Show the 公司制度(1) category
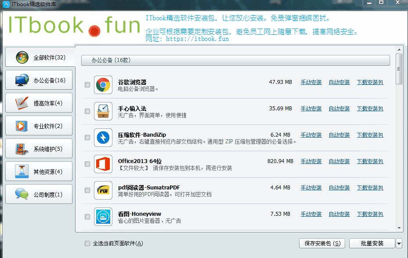408x258 pixels. click(x=39, y=194)
